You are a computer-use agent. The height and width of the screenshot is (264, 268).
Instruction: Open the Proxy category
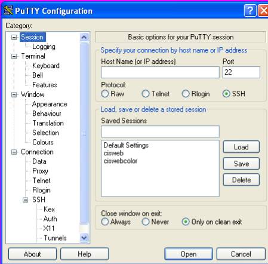[x=40, y=171]
